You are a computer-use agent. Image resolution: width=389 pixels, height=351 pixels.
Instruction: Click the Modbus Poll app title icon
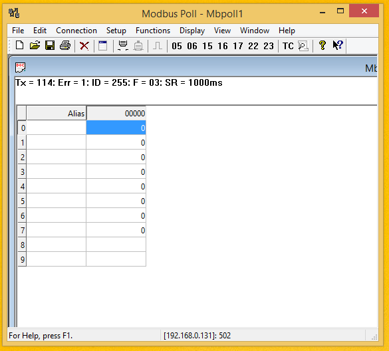14,13
